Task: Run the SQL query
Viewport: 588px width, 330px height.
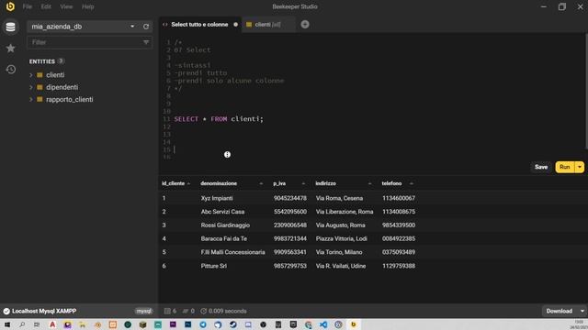Action: point(565,167)
